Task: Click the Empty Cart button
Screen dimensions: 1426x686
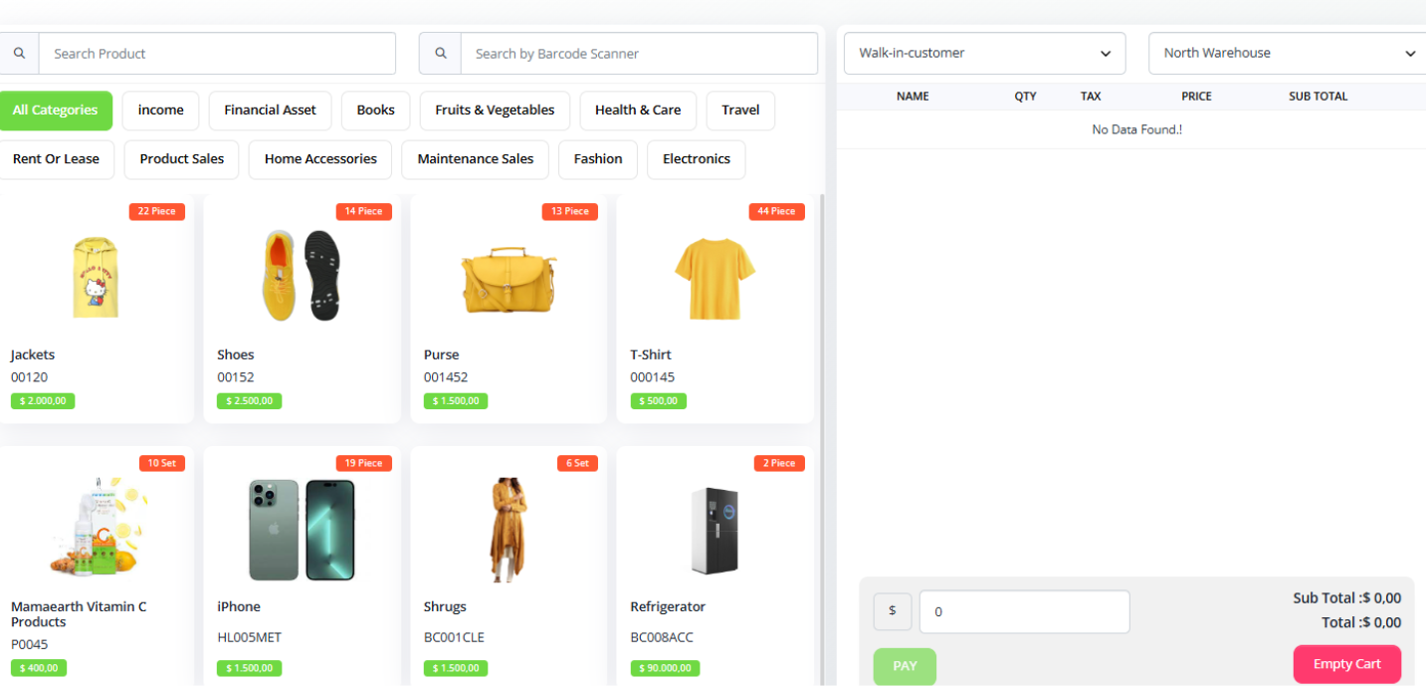Action: click(x=1346, y=664)
